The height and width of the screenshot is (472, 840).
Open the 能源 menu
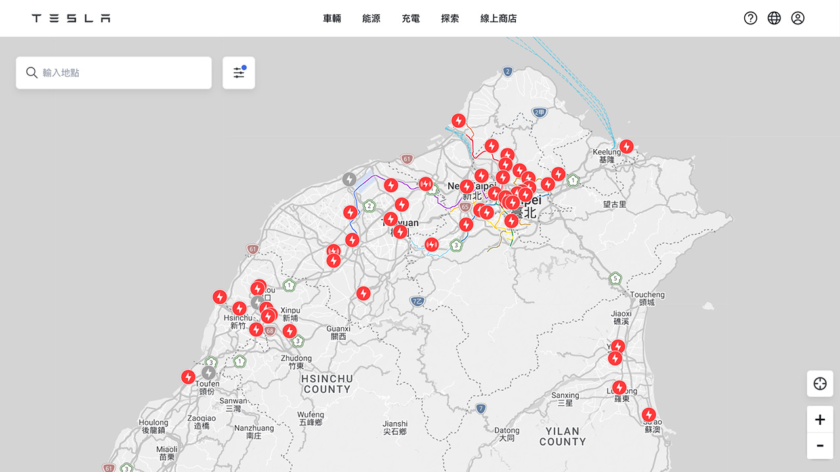[371, 18]
